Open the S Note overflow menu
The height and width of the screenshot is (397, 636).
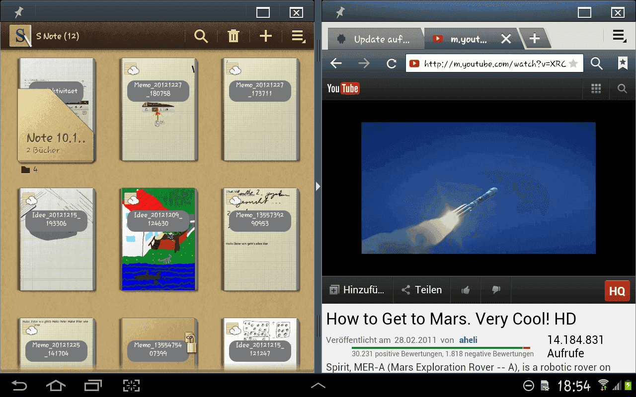tap(298, 36)
